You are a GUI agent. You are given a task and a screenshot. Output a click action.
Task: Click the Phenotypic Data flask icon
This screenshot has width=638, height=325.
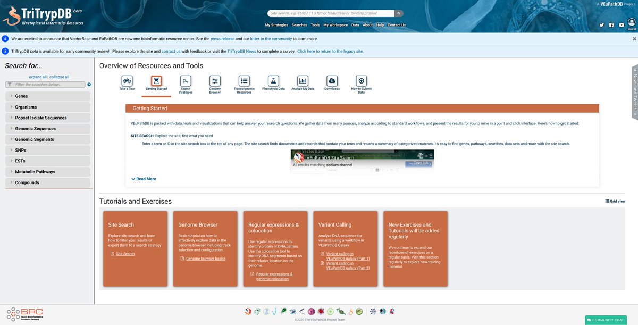273,81
